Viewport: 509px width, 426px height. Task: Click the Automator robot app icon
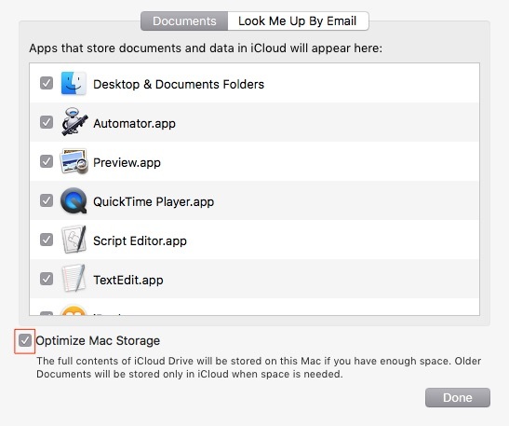tap(74, 122)
